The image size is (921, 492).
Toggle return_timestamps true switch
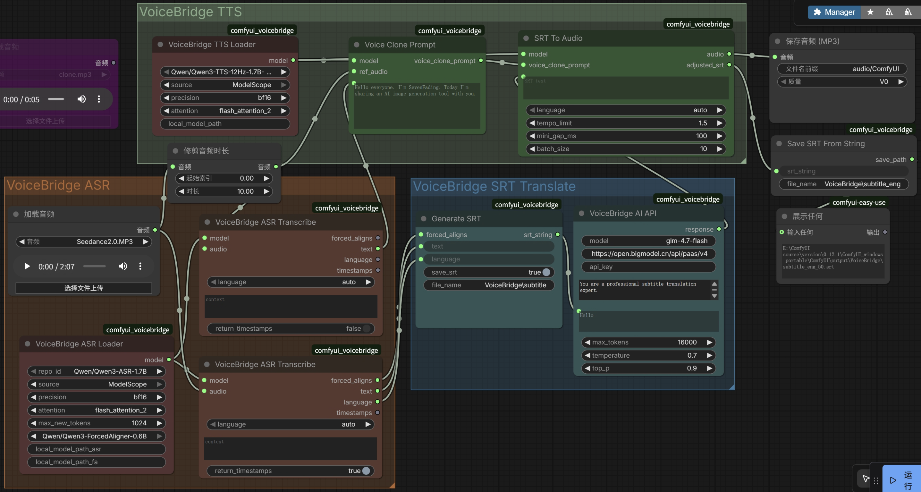click(x=366, y=471)
